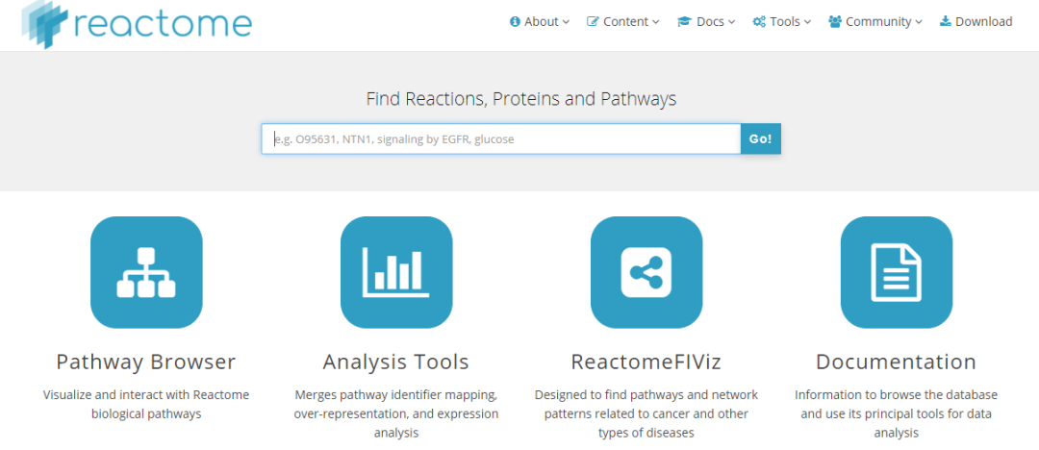The width and height of the screenshot is (1039, 450).
Task: Expand the Tools dropdown chevron
Action: (x=808, y=22)
